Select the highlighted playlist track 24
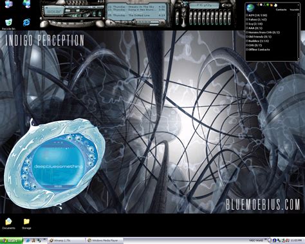 coord(136,13)
